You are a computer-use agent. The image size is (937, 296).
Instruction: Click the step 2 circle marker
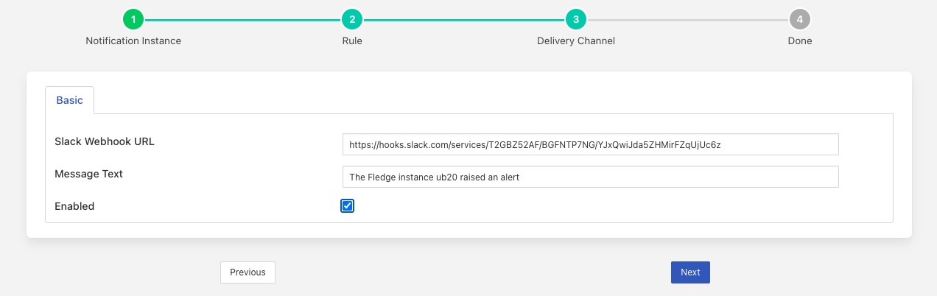coord(352,19)
